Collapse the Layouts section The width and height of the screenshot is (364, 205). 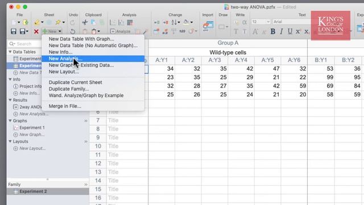(10, 141)
